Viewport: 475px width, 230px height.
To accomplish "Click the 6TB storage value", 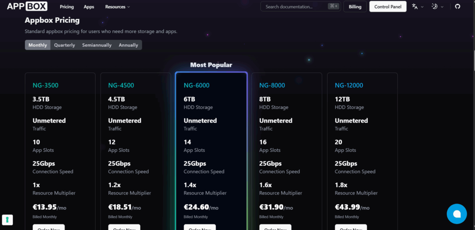I will click(189, 99).
